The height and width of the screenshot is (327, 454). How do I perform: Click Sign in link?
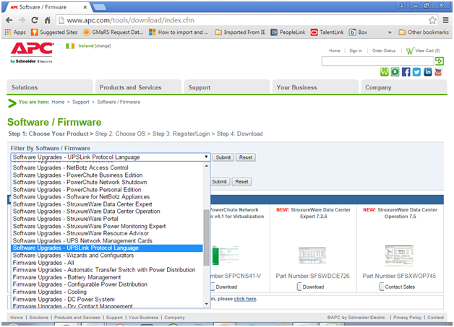(356, 51)
